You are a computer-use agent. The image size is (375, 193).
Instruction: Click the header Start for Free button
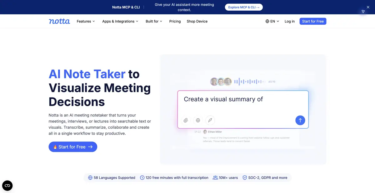(313, 21)
